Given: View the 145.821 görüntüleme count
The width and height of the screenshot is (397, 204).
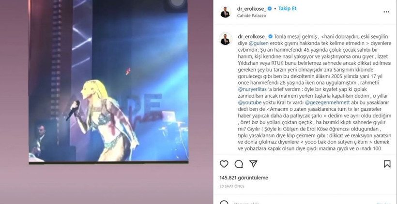Looking at the screenshot, I should 244,178.
